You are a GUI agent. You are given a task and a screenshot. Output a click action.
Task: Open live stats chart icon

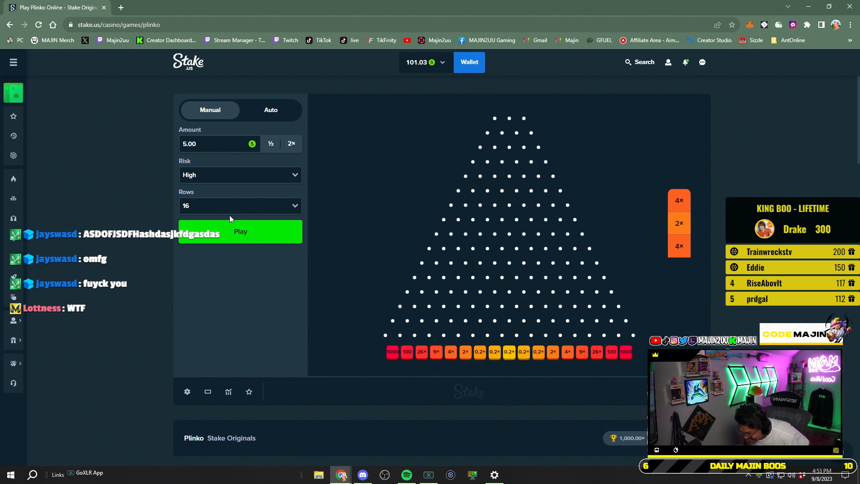pyautogui.click(x=228, y=392)
